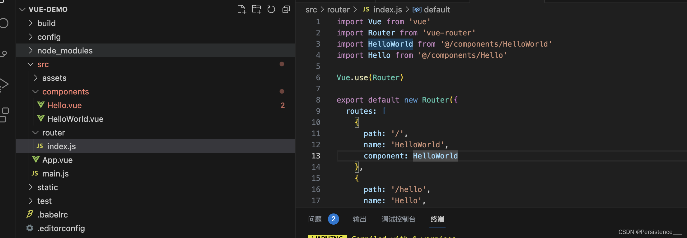Open the .editorconfig file
The width and height of the screenshot is (687, 238).
click(61, 228)
